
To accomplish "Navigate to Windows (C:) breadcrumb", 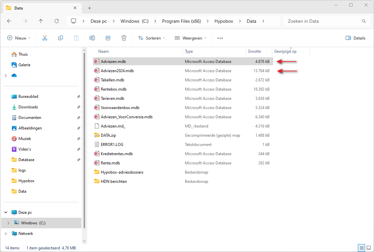I will [x=134, y=21].
